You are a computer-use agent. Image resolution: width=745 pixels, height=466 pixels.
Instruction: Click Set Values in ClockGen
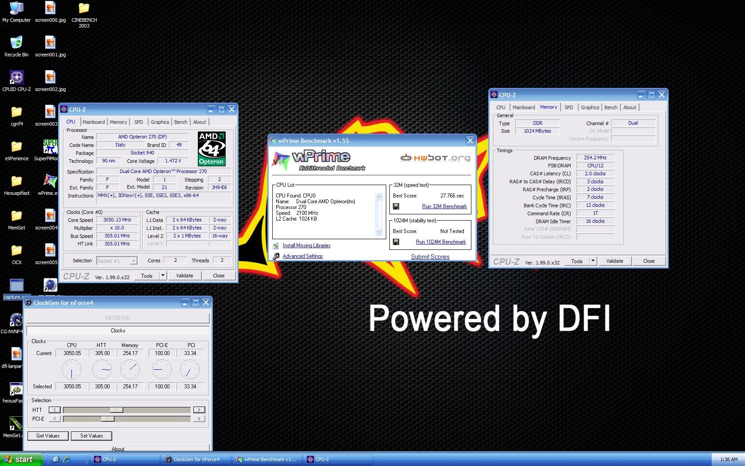tap(91, 436)
